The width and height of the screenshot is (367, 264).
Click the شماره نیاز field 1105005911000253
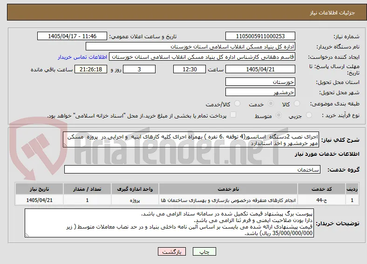coord(260,36)
